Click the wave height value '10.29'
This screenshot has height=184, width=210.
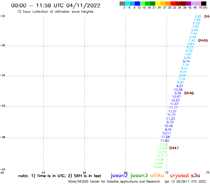pyautogui.click(x=169, y=126)
